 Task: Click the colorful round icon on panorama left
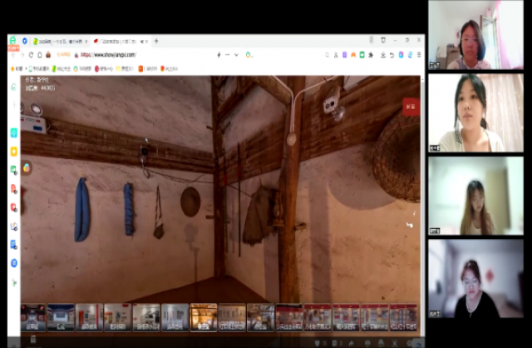point(27,167)
